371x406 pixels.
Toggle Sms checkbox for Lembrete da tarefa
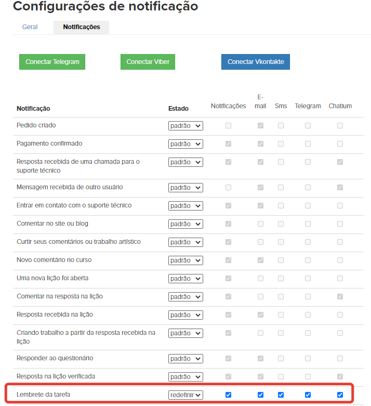[x=281, y=395]
